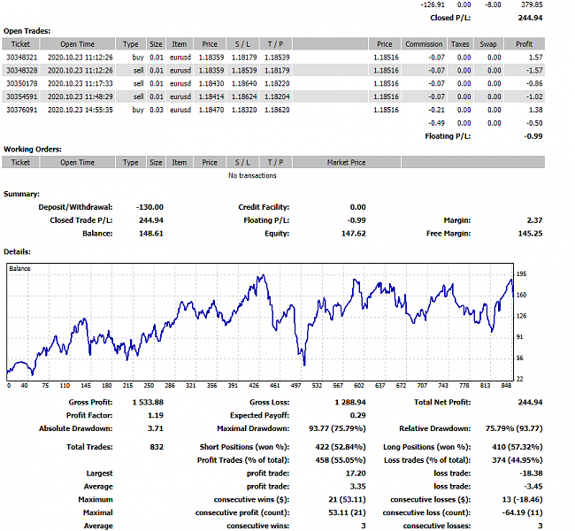575x531 pixels.
Task: Click open price 1.18430
Action: (x=211, y=84)
